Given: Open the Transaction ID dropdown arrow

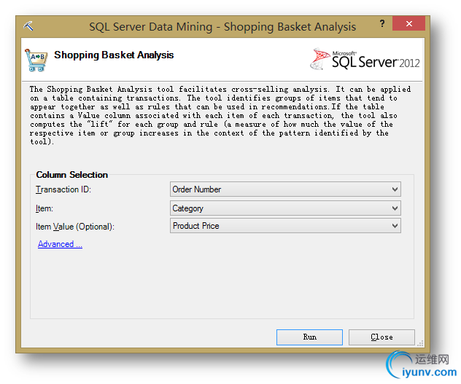Looking at the screenshot, I should 395,189.
